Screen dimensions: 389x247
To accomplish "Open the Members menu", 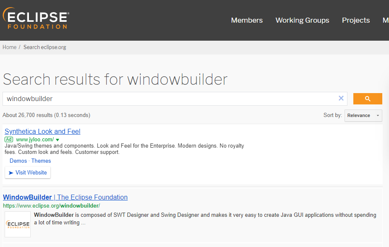I will tap(247, 20).
